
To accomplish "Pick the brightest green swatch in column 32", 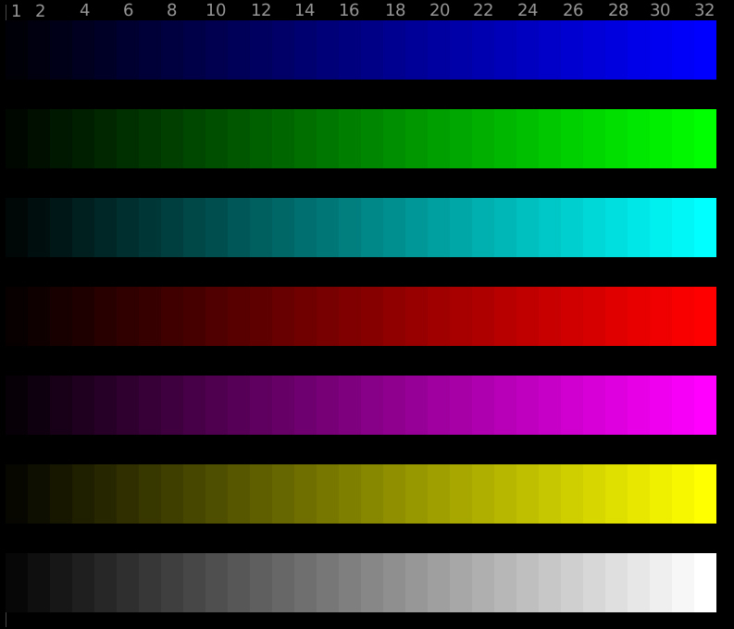I will 705,139.
